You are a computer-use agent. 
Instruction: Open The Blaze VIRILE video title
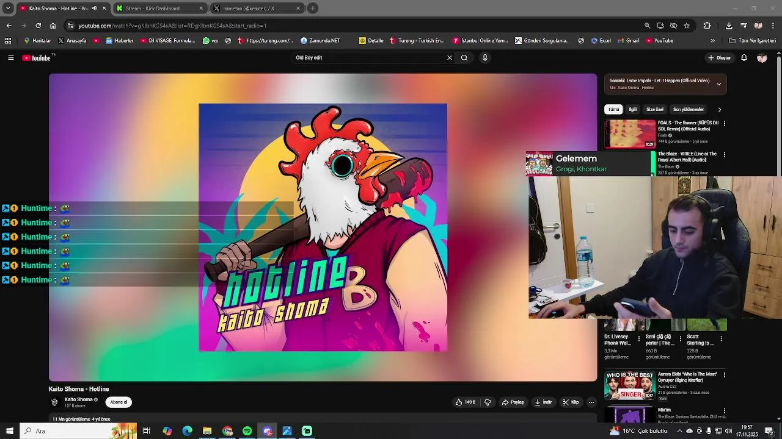[687, 157]
